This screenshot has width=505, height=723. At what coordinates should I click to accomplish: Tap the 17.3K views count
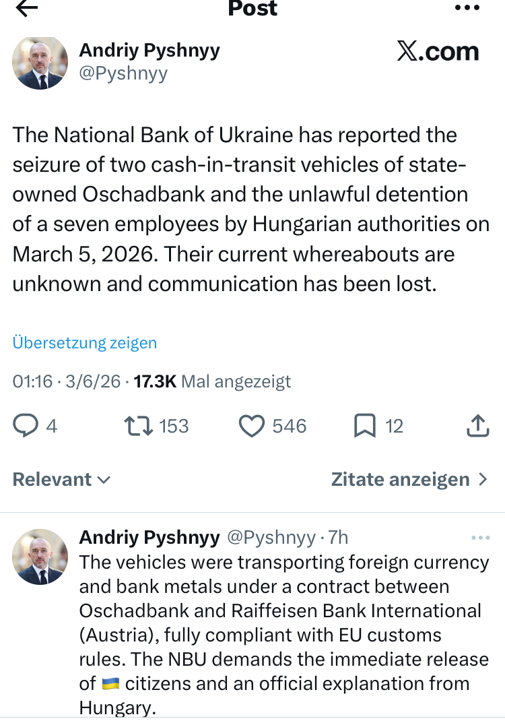[155, 381]
